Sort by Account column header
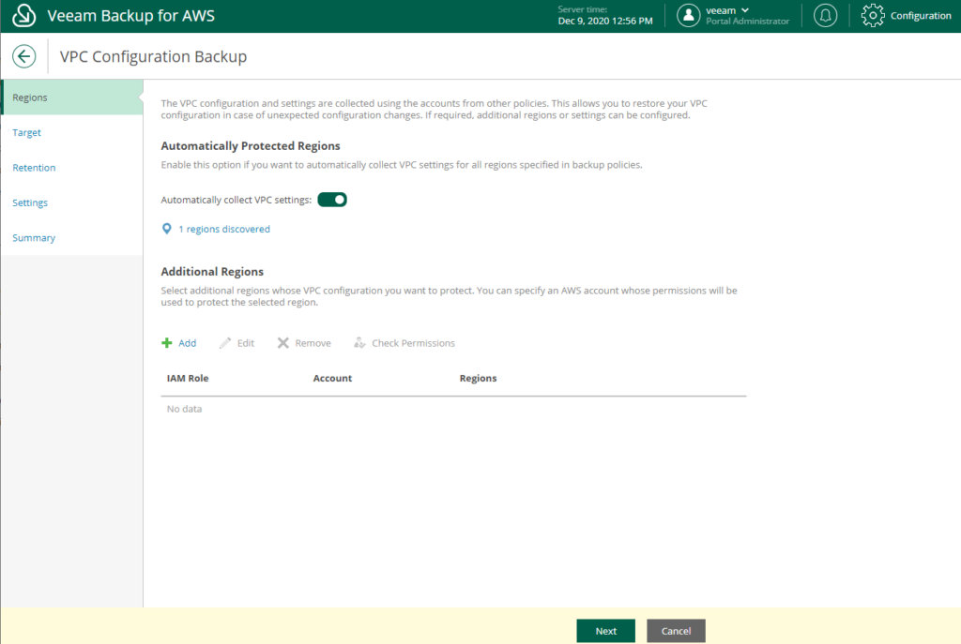The height and width of the screenshot is (644, 961). point(333,379)
